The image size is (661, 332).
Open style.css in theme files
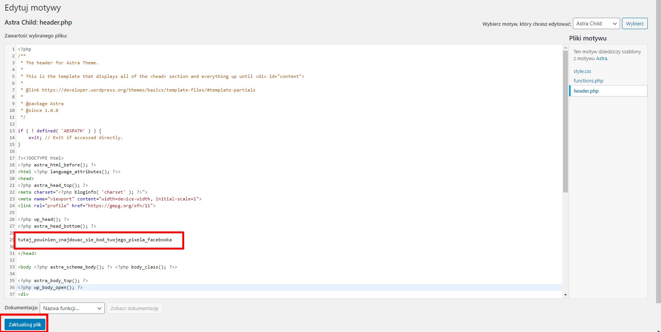pos(582,71)
